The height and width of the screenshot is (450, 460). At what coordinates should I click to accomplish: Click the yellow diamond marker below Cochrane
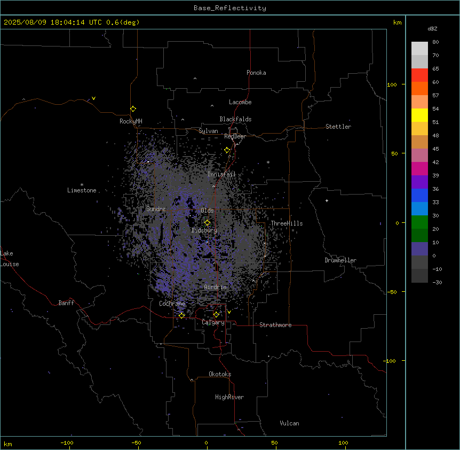[x=181, y=315]
